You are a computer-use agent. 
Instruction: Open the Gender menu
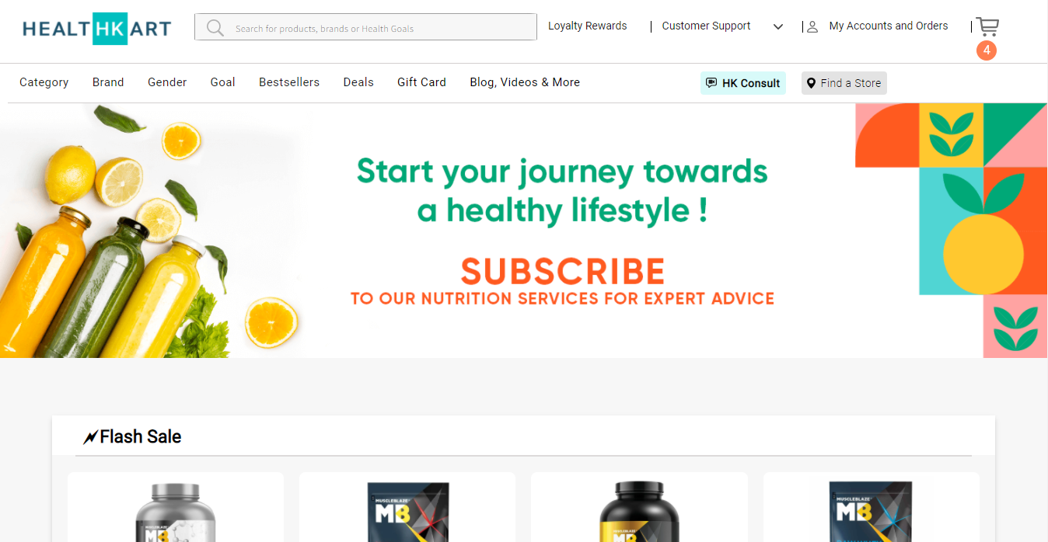coord(167,82)
